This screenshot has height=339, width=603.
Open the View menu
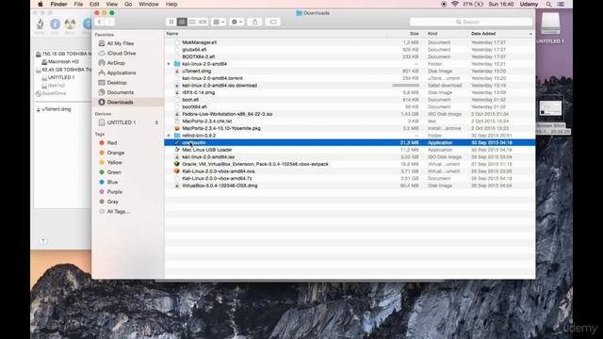coord(112,4)
